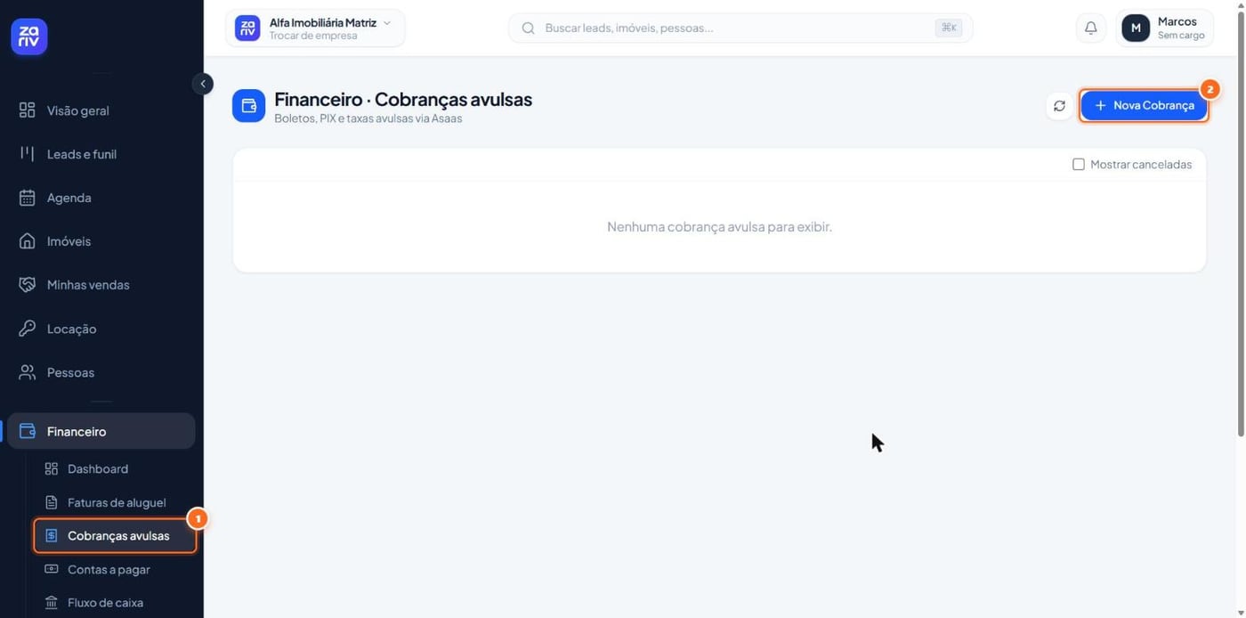1246x618 pixels.
Task: Check the Mostrar canceladas checkbox
Action: 1079,165
